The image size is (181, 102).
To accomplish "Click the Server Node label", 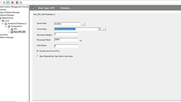I will tap(42, 23).
